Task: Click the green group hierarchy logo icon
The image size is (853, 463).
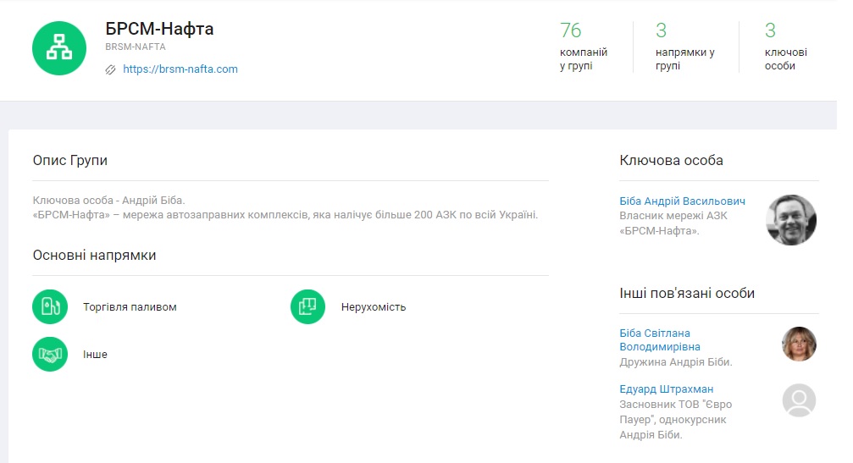Action: coord(58,48)
